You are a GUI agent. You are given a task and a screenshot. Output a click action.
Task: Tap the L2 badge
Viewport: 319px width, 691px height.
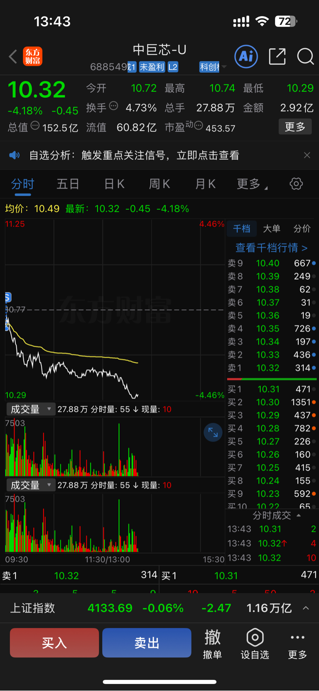coord(173,67)
